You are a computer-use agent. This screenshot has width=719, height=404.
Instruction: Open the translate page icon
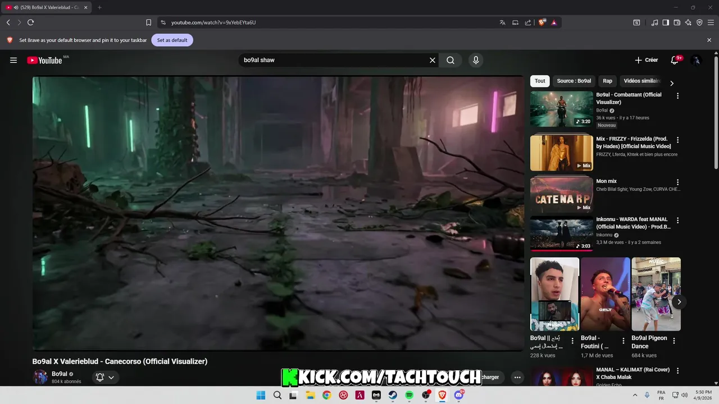pos(502,22)
